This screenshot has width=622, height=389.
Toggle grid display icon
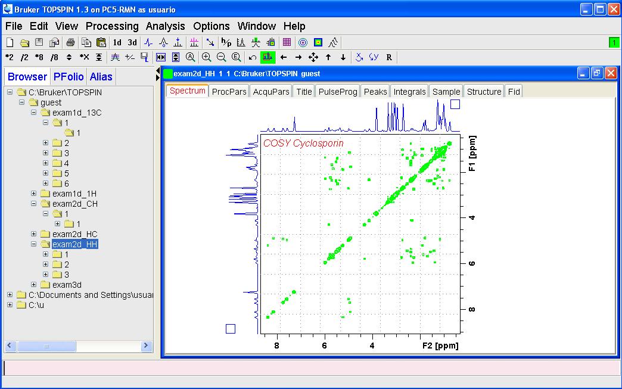287,42
